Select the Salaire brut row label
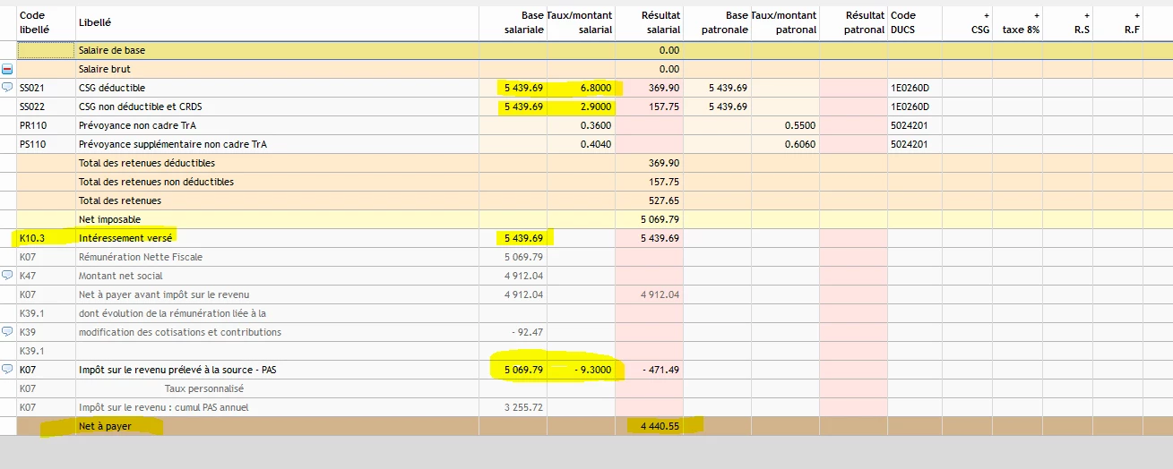The width and height of the screenshot is (1173, 469). click(x=103, y=69)
